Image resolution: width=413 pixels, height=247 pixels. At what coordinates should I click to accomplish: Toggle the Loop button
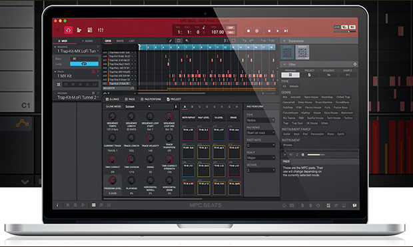coord(84,64)
